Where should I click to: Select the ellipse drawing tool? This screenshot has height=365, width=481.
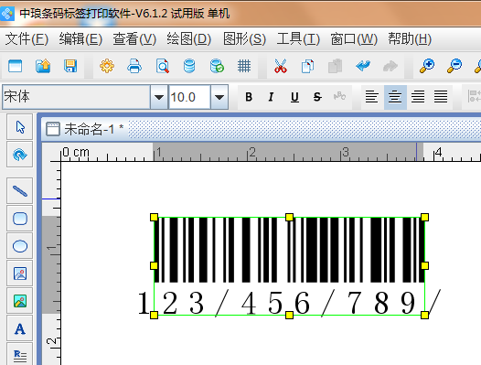pos(20,246)
